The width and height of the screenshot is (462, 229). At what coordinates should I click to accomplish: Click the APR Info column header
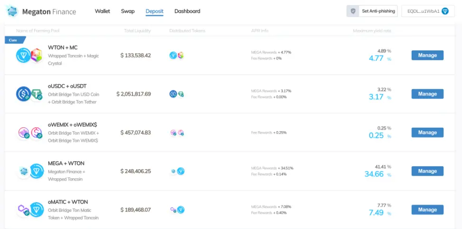260,30
